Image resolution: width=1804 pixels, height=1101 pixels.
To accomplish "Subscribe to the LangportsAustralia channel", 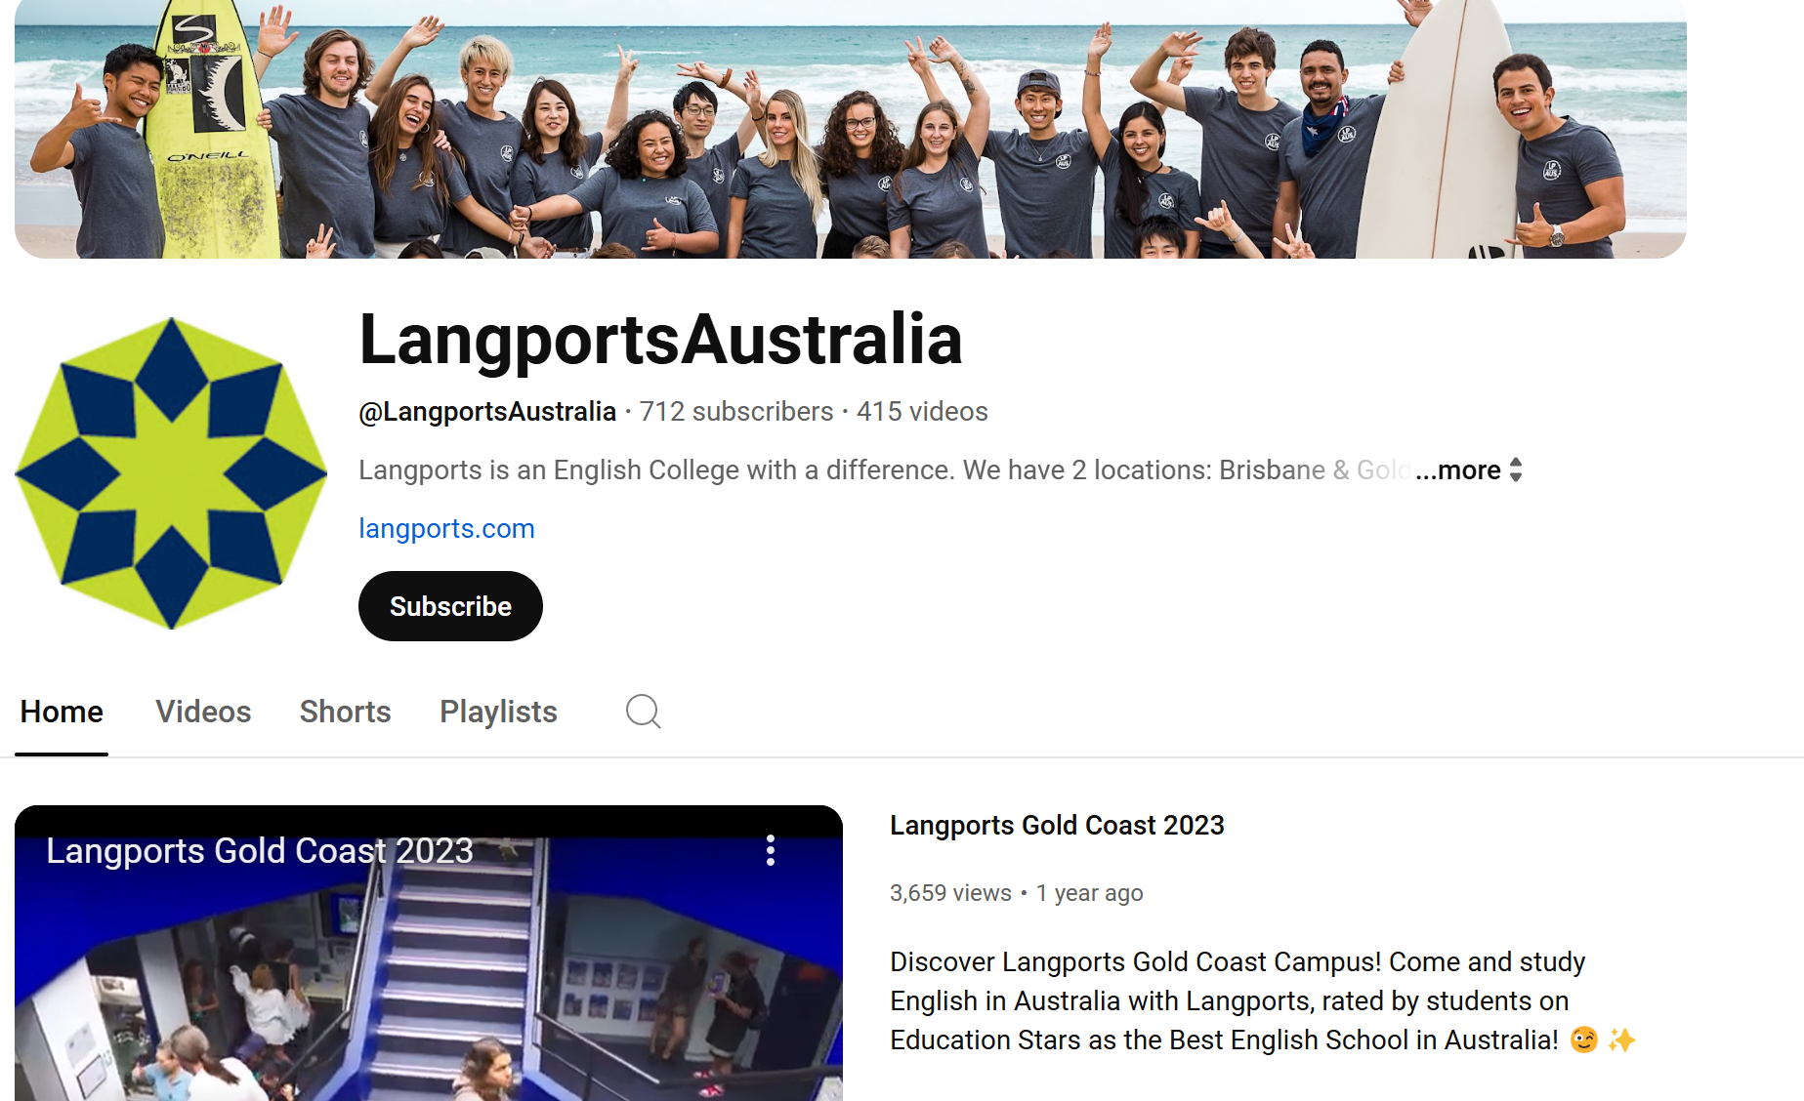I will 450,606.
